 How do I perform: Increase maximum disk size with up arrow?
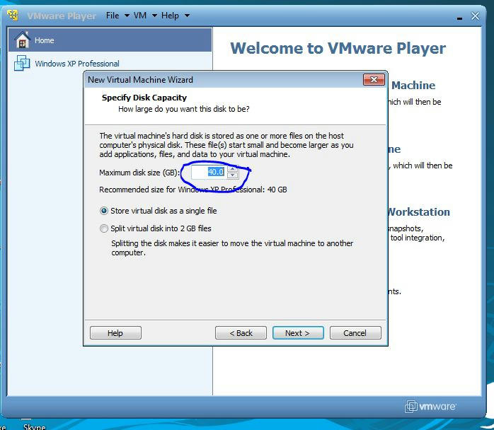coord(233,169)
